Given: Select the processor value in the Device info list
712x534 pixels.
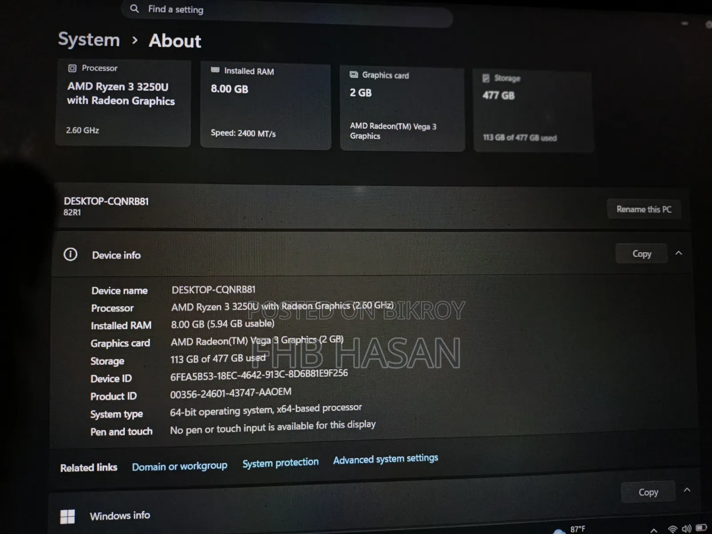Looking at the screenshot, I should click(x=283, y=306).
